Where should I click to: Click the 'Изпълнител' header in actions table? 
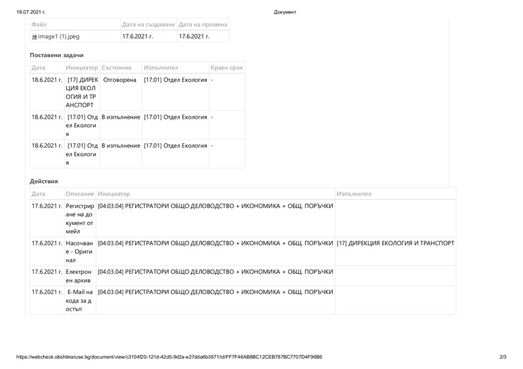coord(354,194)
